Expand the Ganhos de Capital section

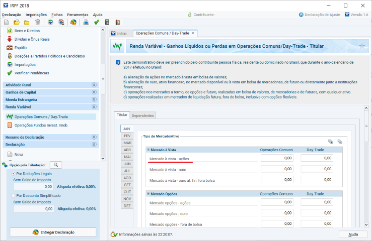tap(94, 92)
